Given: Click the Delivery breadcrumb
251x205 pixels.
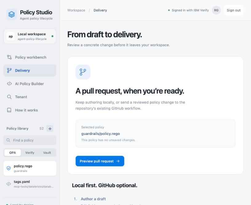Looking at the screenshot, I should [100, 10].
